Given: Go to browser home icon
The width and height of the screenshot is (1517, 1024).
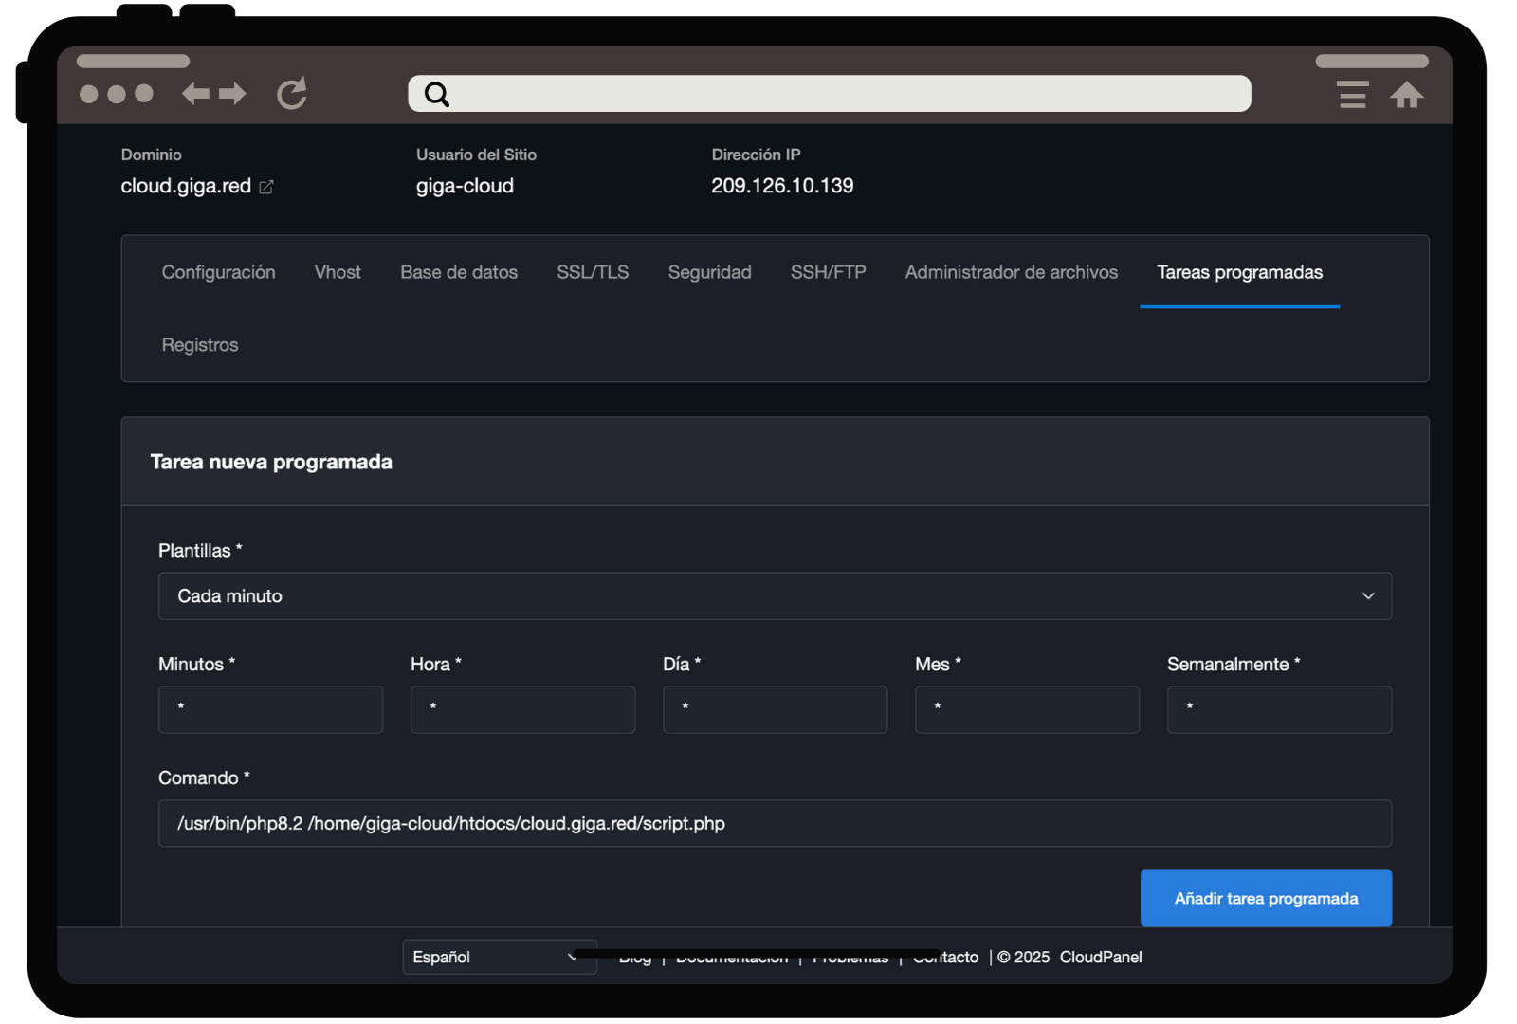Looking at the screenshot, I should click(x=1406, y=95).
